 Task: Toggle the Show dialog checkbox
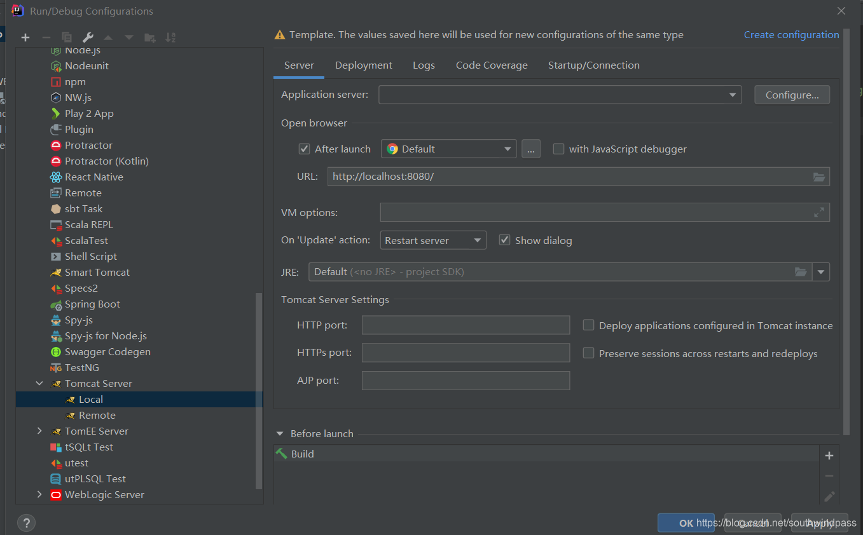(504, 240)
